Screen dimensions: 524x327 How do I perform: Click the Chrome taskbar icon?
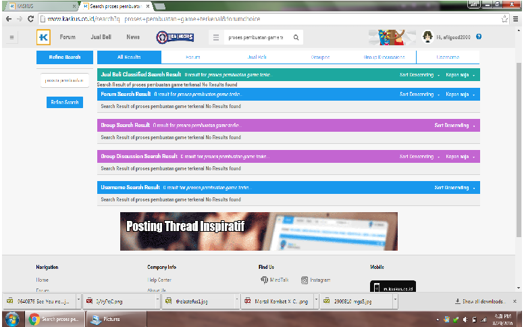coord(34,320)
